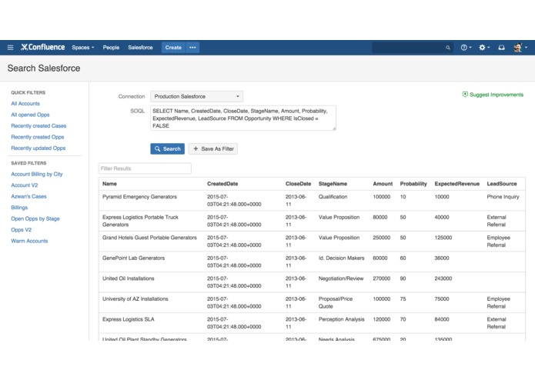
Task: Open Warm Accounts saved filter
Action: tap(29, 241)
